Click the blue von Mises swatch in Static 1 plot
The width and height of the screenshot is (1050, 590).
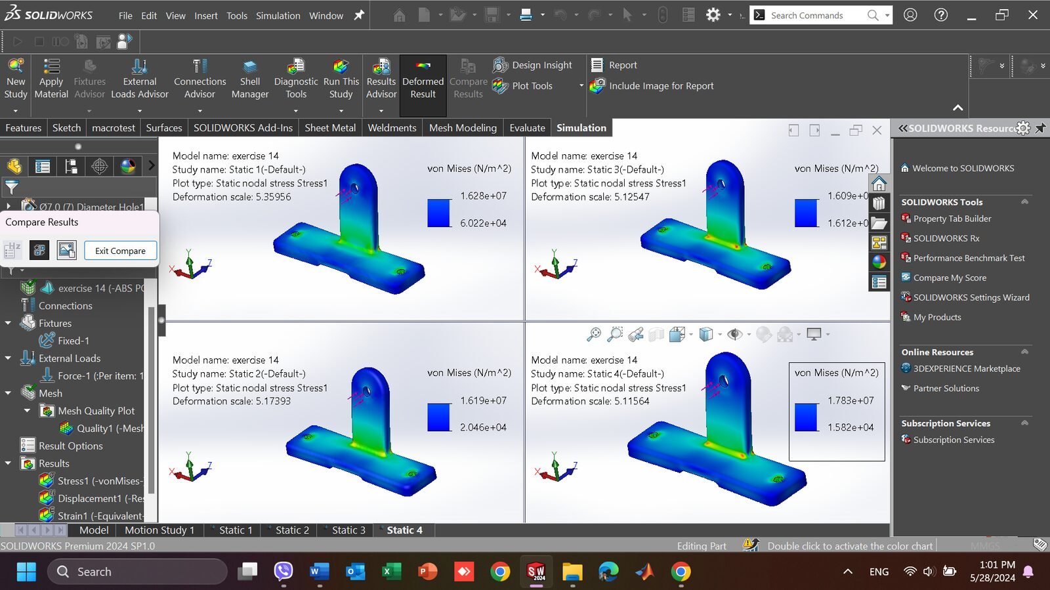pos(439,213)
